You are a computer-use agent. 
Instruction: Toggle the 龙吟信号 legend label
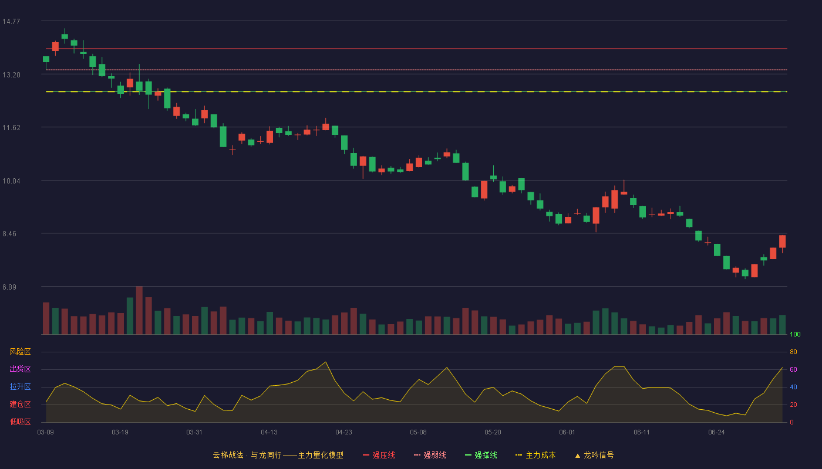click(598, 455)
